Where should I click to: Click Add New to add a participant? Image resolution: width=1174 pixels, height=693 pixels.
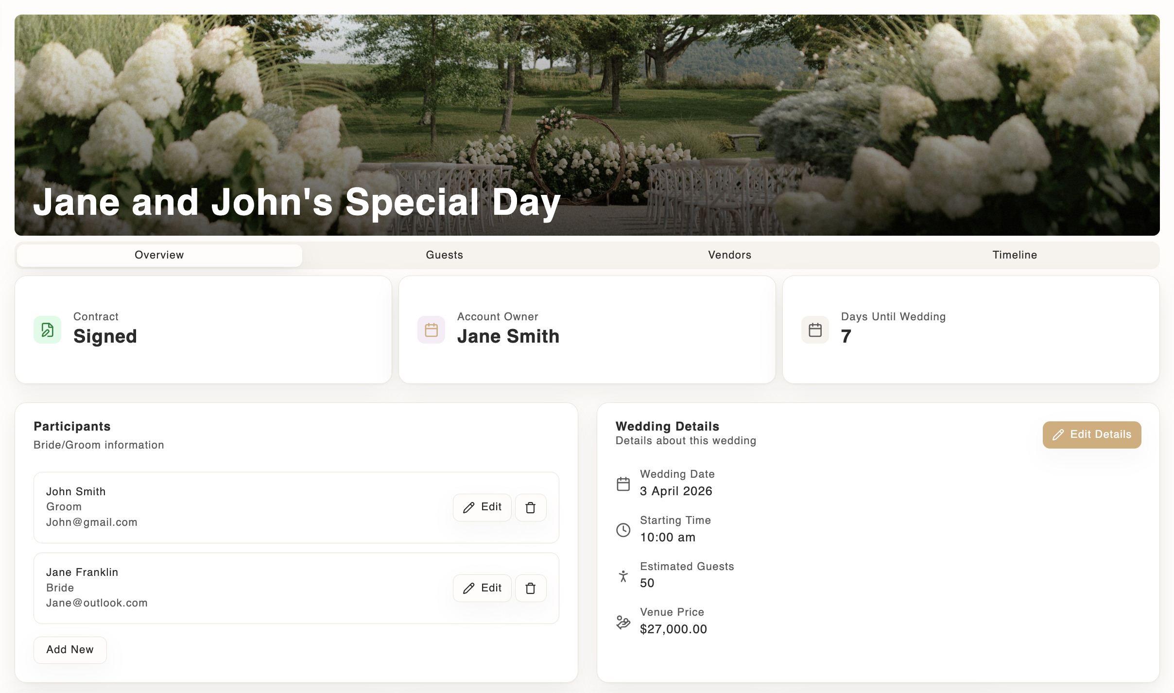coord(70,649)
